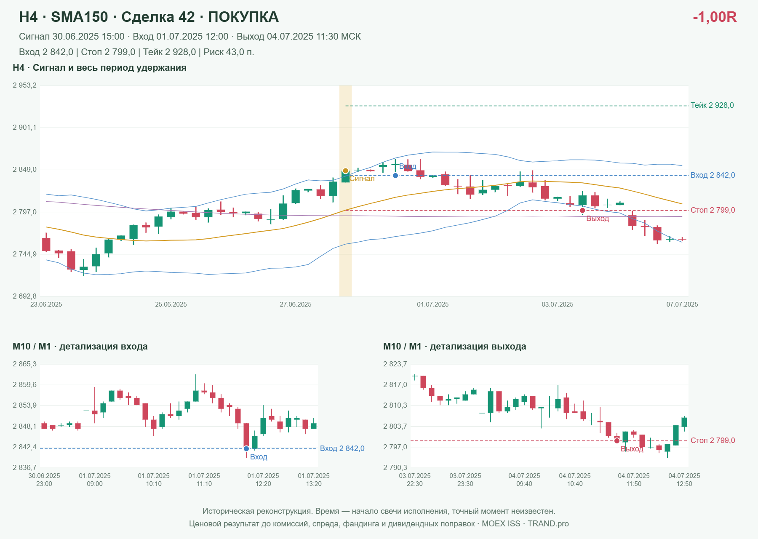Click the H4 price axis value '2 692,8'
Screen dimensions: 758x539
[24, 296]
